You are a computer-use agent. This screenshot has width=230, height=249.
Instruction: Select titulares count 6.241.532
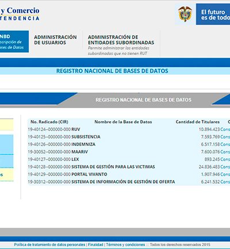(x=210, y=182)
